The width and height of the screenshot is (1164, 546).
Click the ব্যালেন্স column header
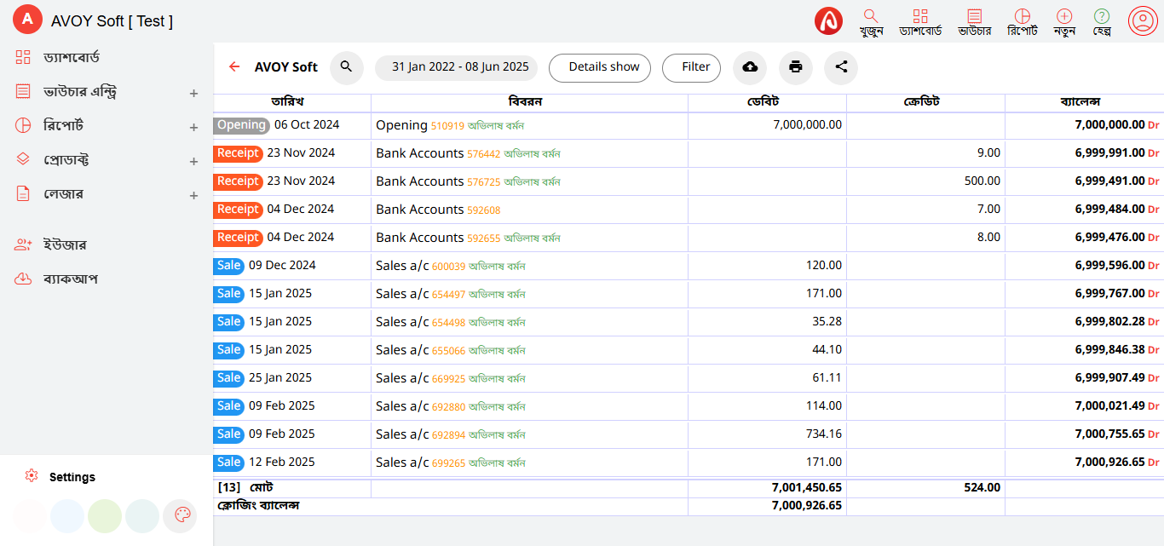coord(1080,102)
